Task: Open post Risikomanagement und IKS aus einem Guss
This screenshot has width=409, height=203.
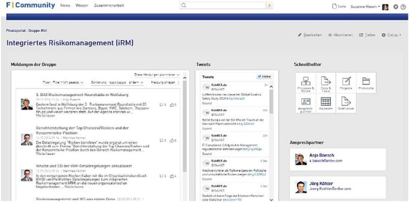Action: pyautogui.click(x=75, y=200)
